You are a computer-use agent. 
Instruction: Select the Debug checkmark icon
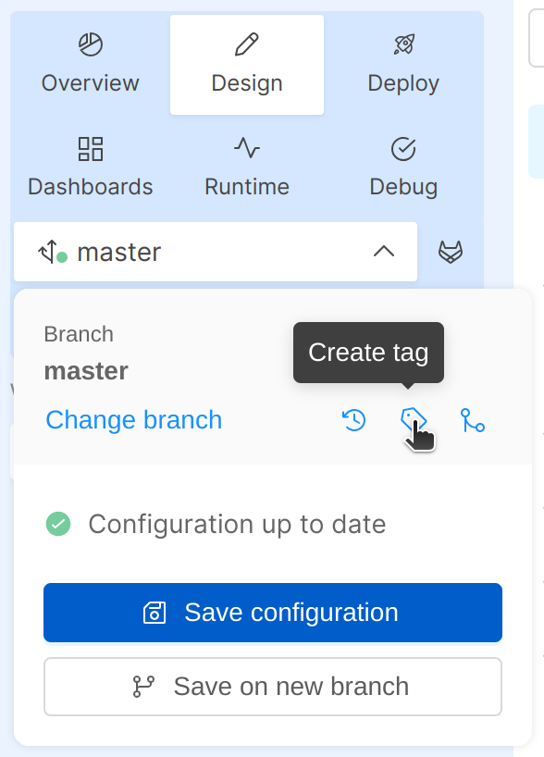click(x=403, y=146)
